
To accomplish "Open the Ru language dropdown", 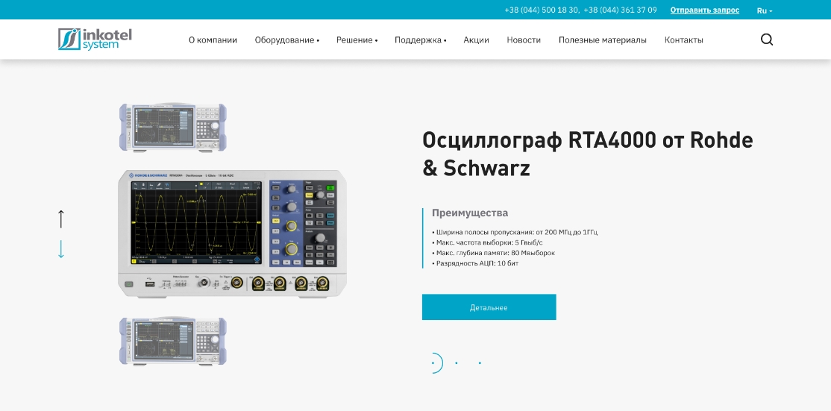I will 764,10.
